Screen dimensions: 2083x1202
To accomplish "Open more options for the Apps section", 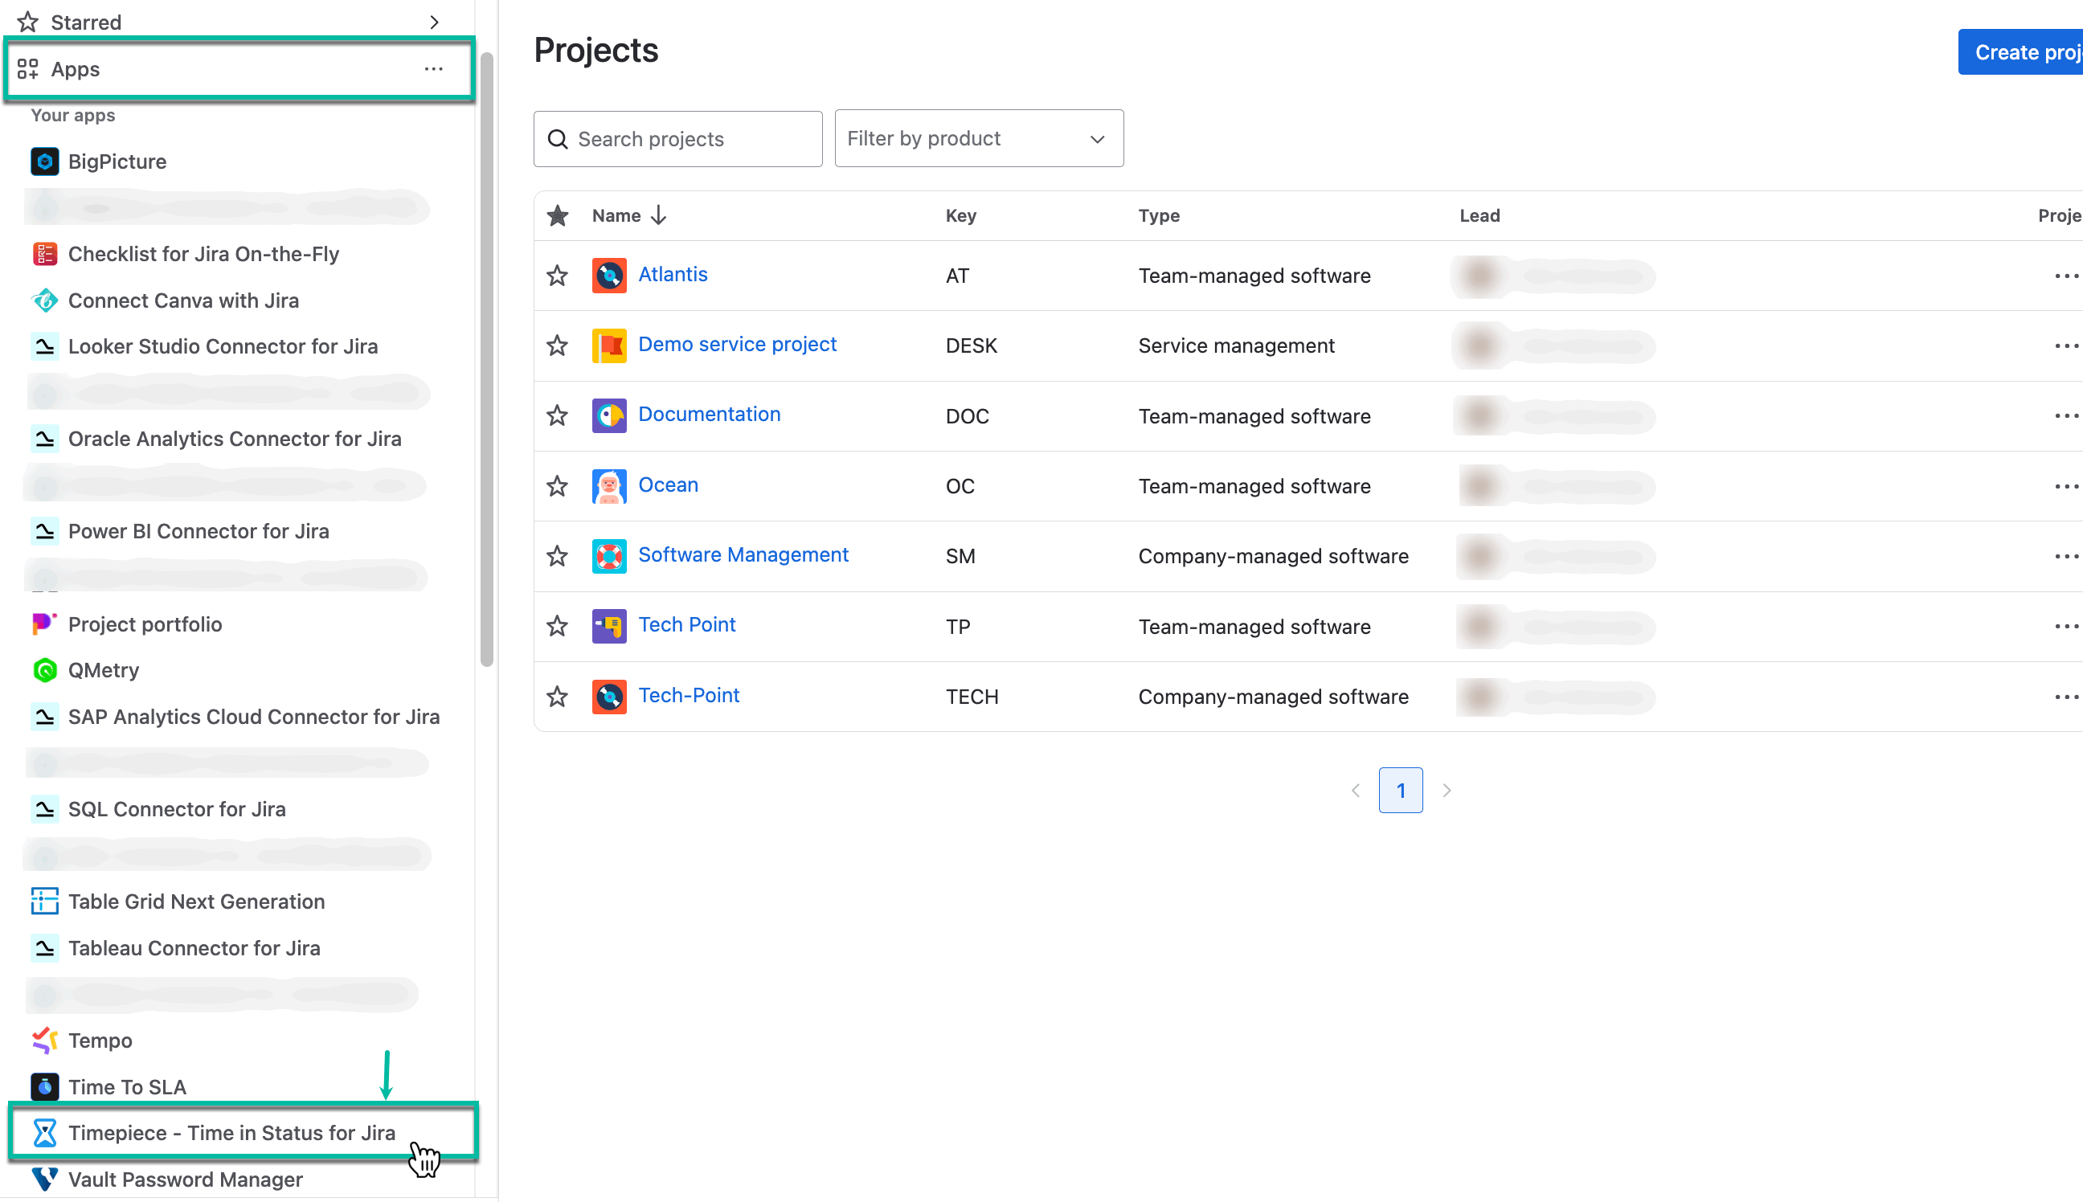I will click(433, 68).
